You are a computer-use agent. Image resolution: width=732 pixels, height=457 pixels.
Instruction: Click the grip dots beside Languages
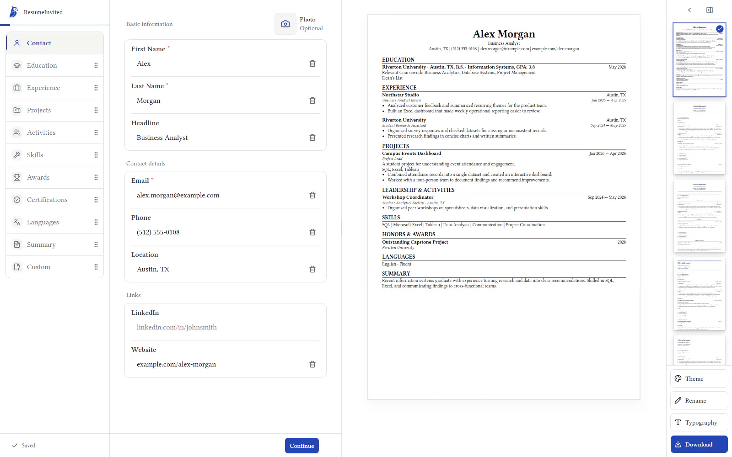point(96,222)
